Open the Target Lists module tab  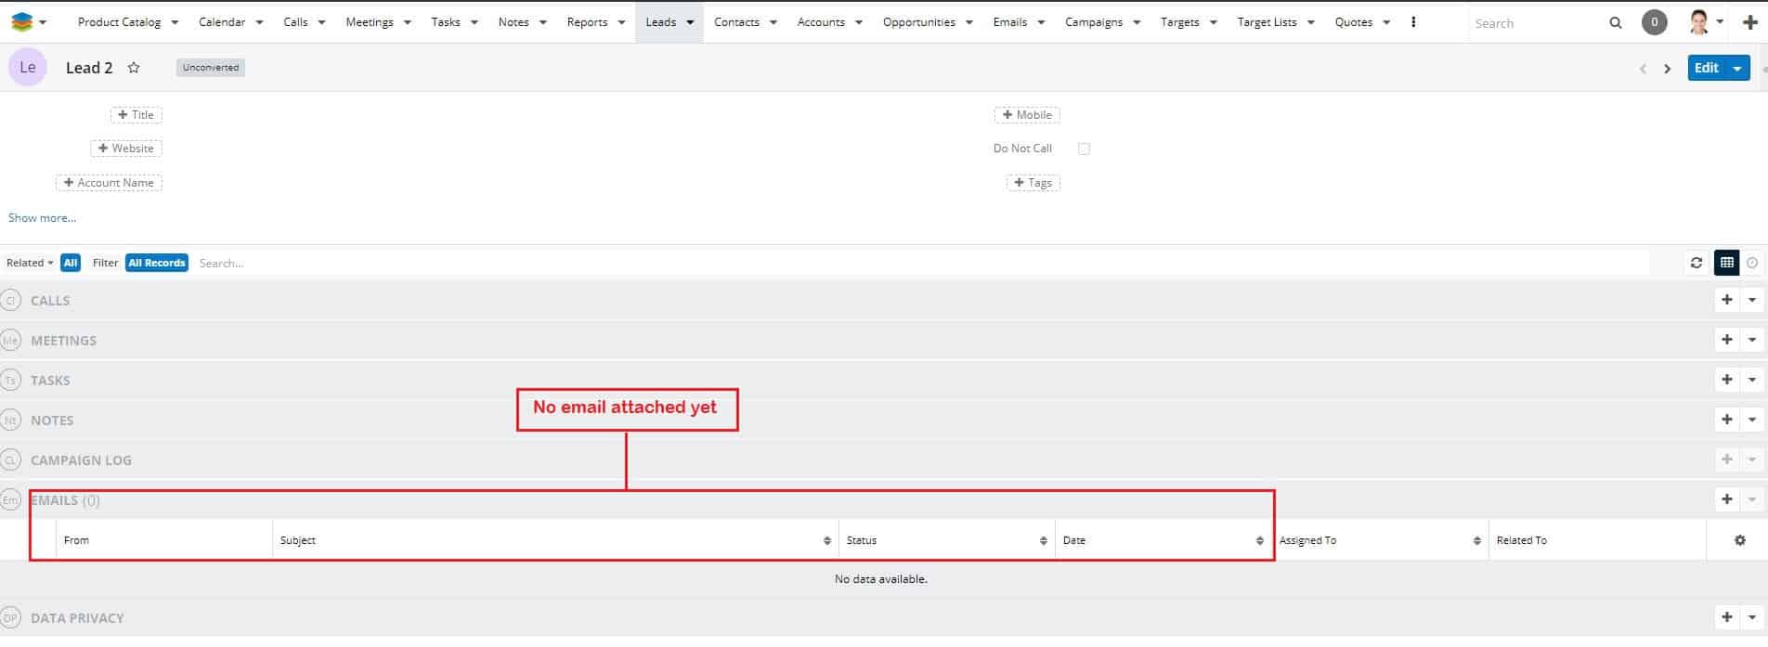[1267, 22]
